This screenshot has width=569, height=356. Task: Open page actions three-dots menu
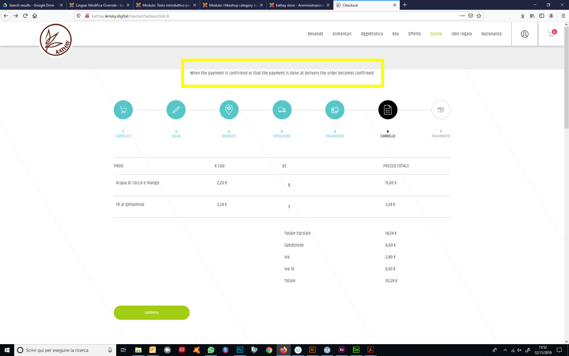click(x=462, y=16)
